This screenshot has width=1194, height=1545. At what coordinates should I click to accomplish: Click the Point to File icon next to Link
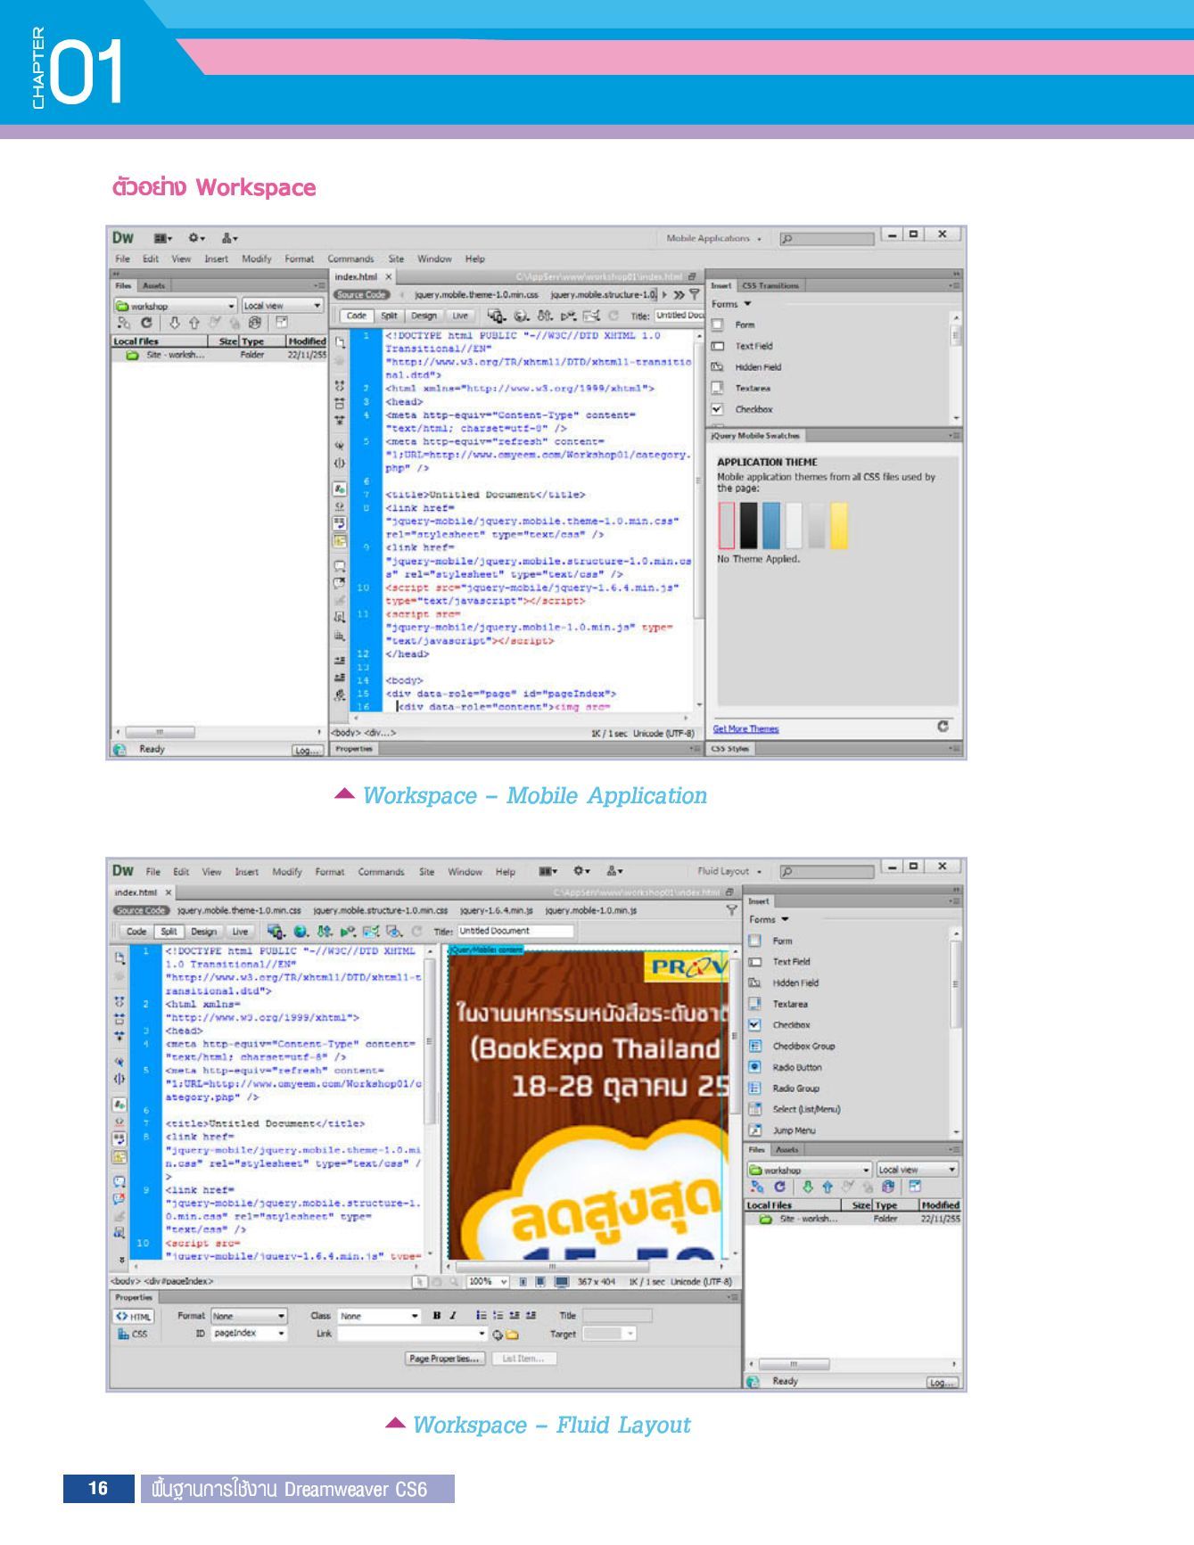(x=498, y=1335)
